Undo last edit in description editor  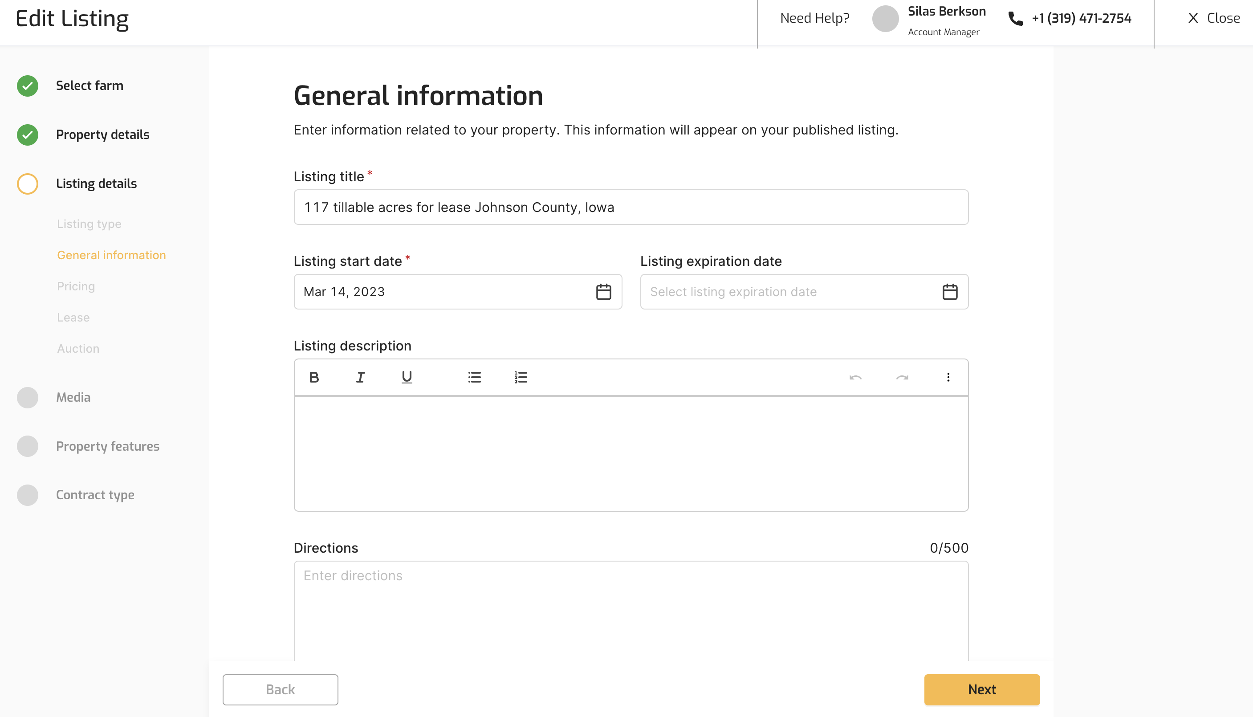coord(855,377)
